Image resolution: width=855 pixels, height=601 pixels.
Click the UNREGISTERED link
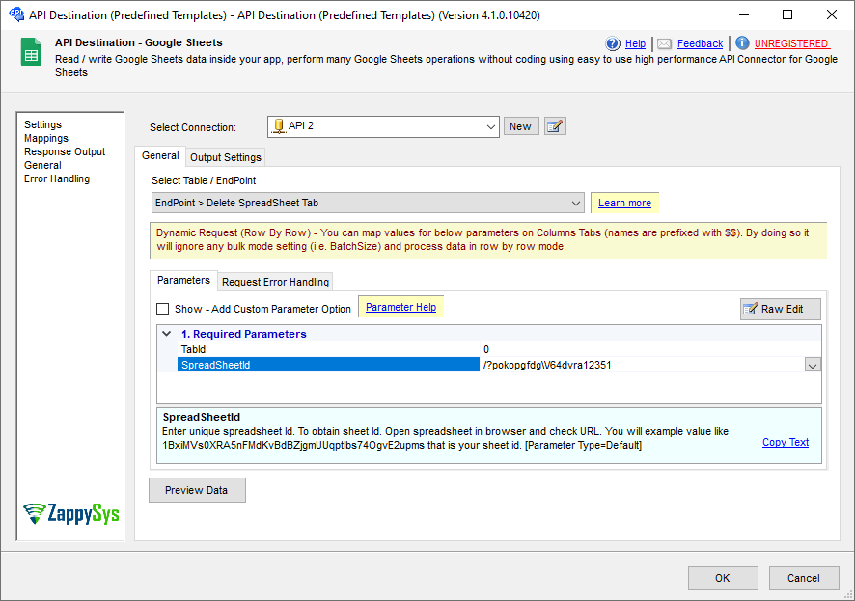[791, 43]
